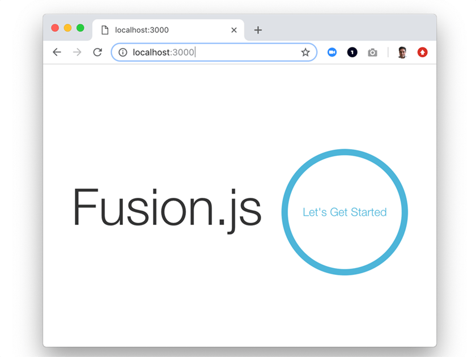The image size is (476, 357).
Task: Close the browser window with red button
Action: [55, 28]
